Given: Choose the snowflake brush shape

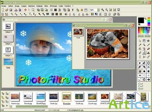Looking at the screenshot, I should pyautogui.click(x=140, y=71).
